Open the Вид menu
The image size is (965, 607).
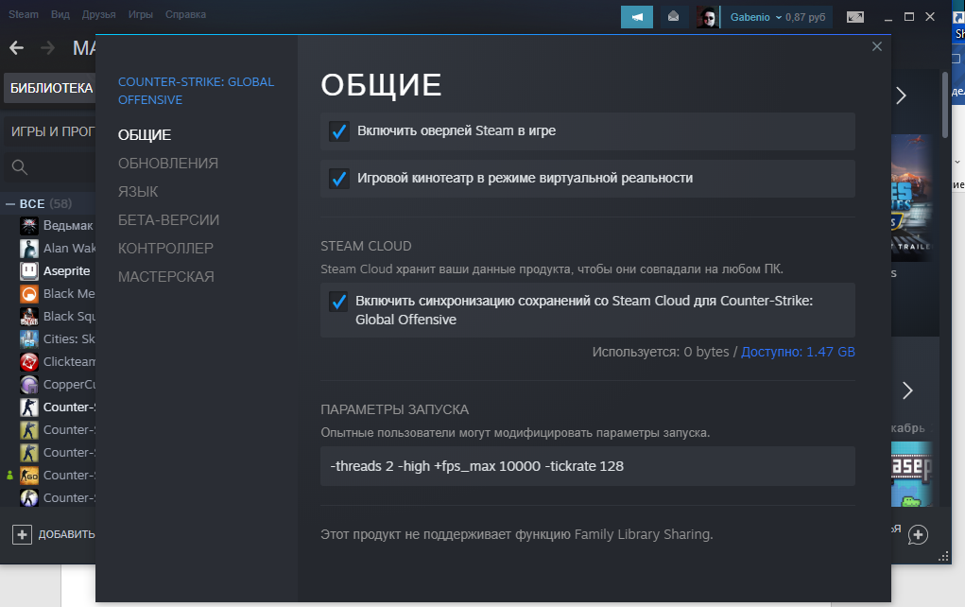[x=60, y=14]
